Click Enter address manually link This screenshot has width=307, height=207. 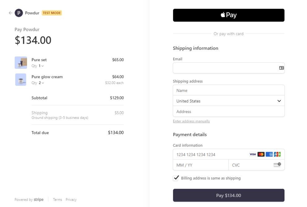pos(191,121)
